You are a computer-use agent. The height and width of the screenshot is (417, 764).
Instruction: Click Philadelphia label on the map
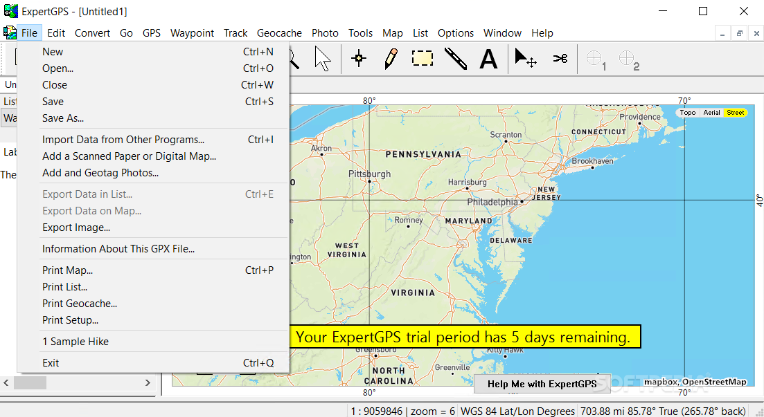[492, 202]
